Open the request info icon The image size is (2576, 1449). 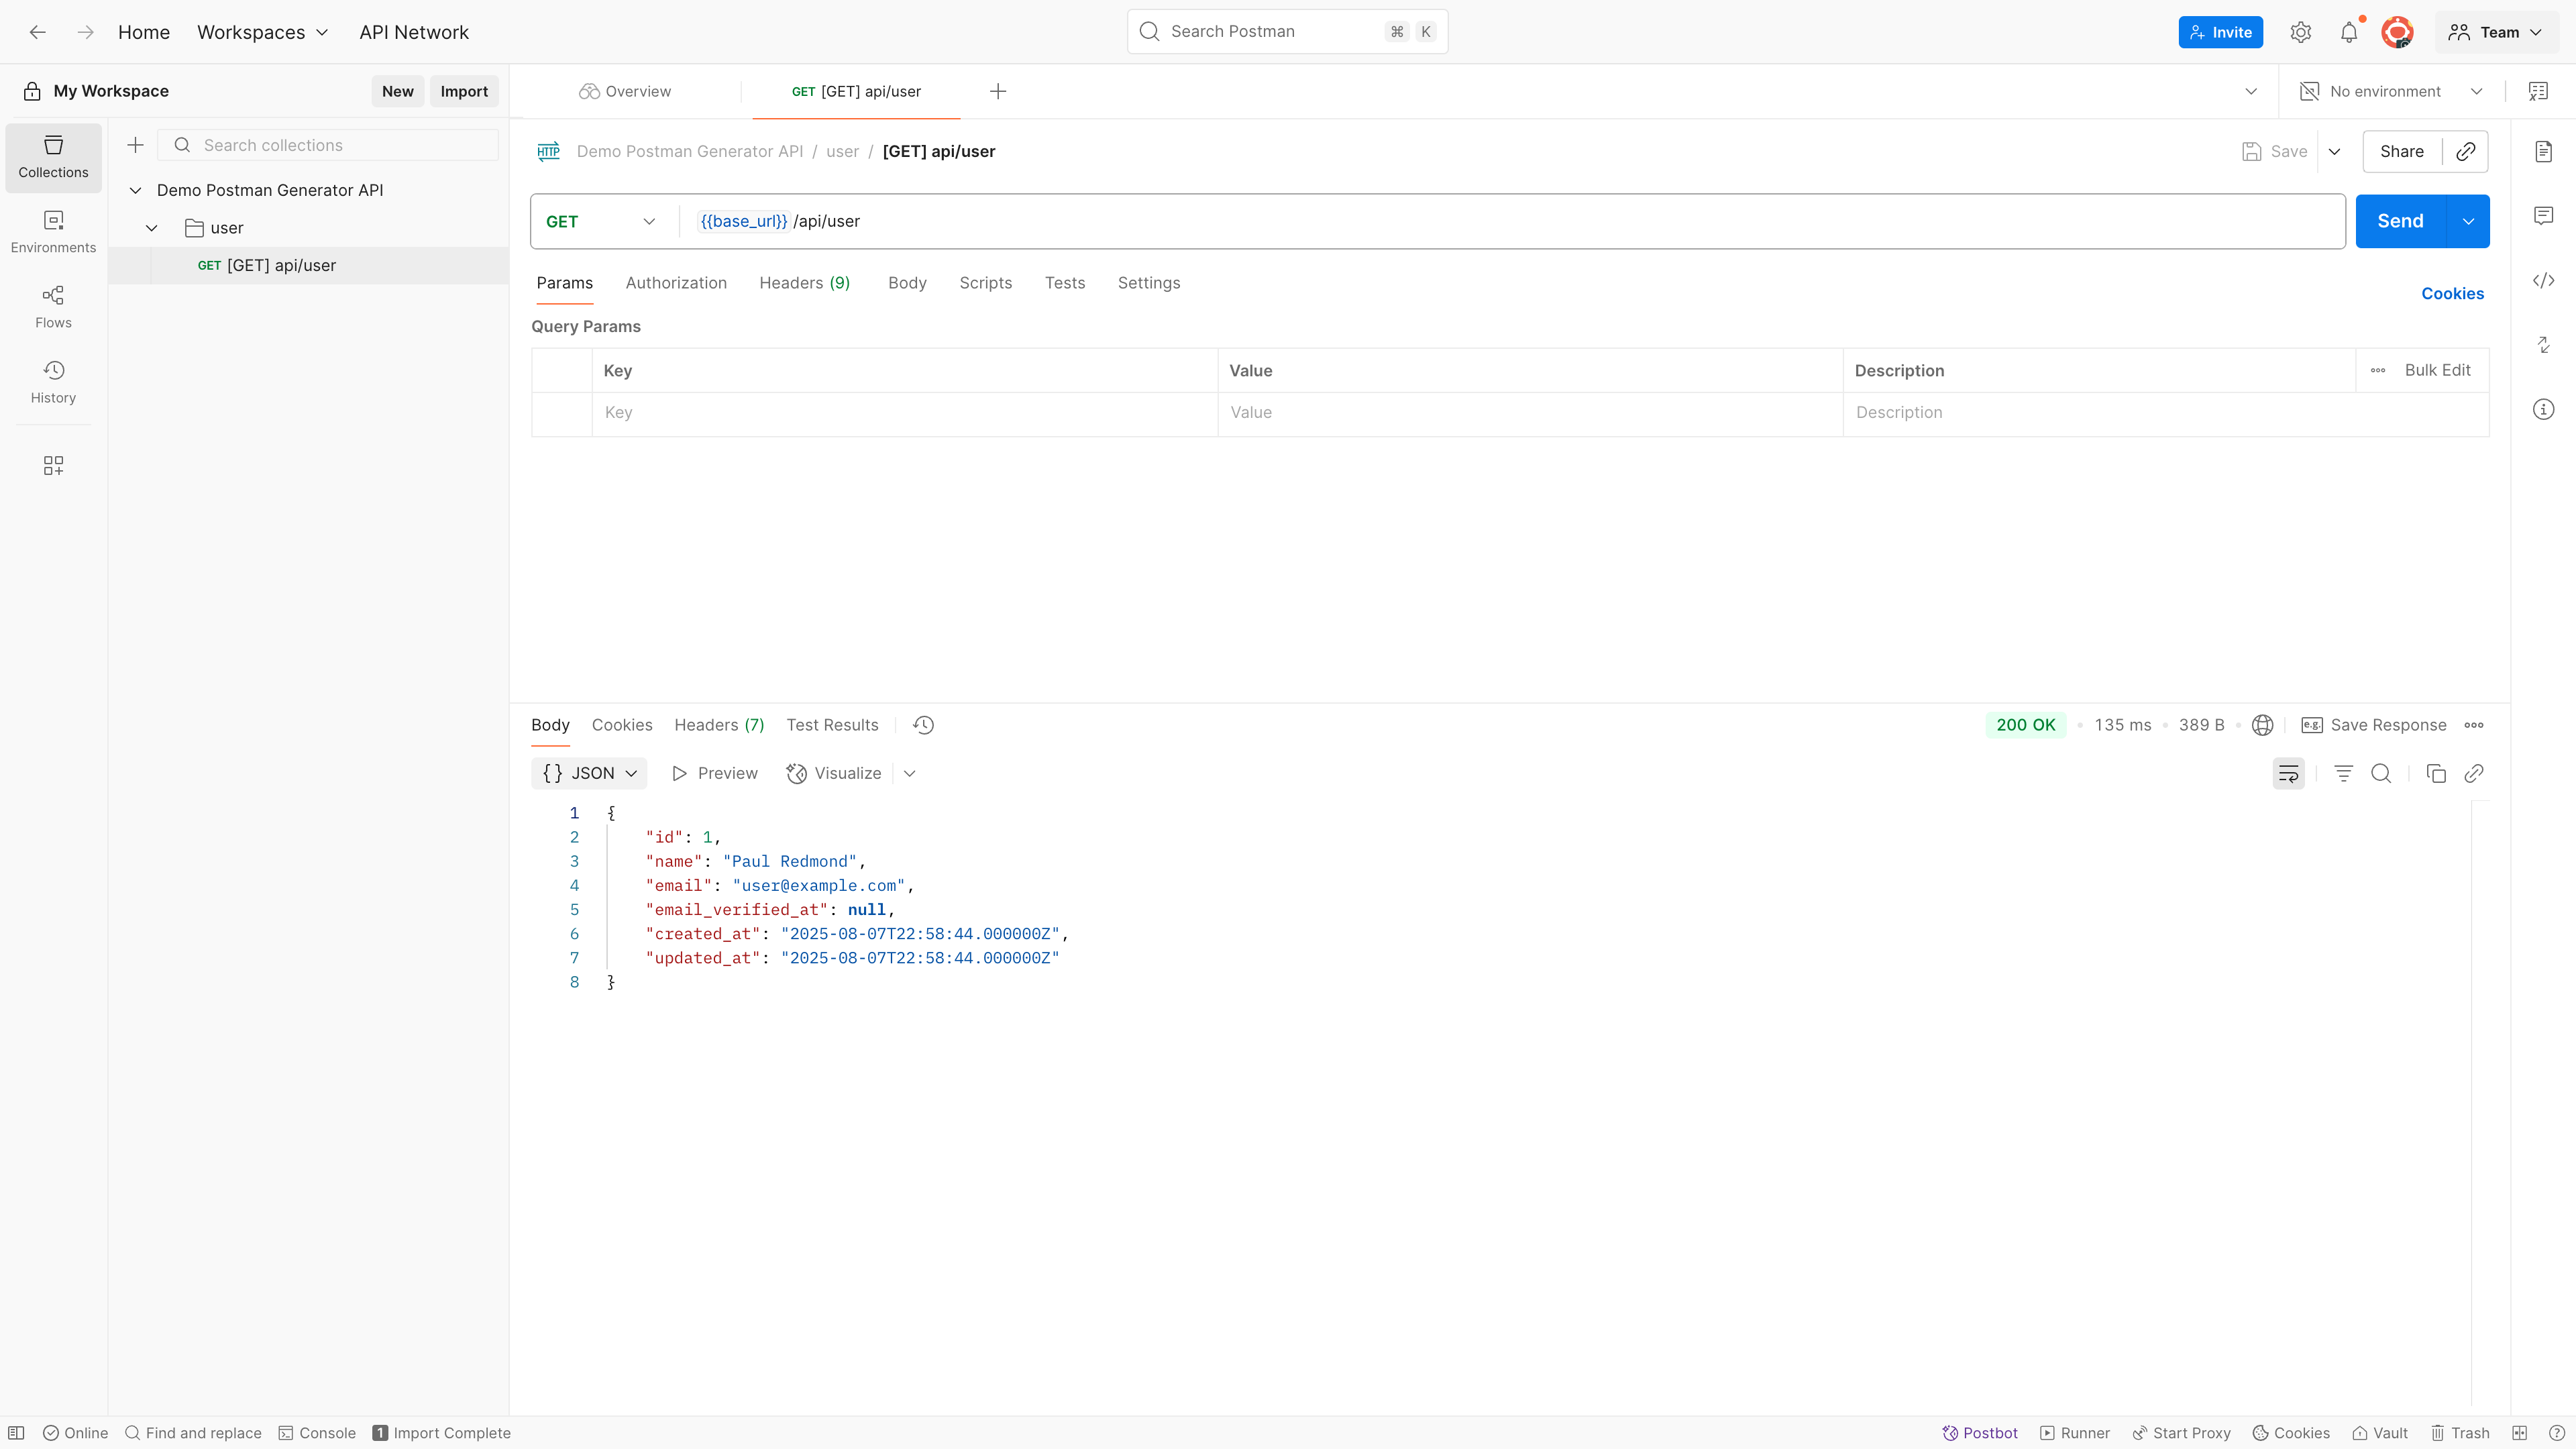2543,409
